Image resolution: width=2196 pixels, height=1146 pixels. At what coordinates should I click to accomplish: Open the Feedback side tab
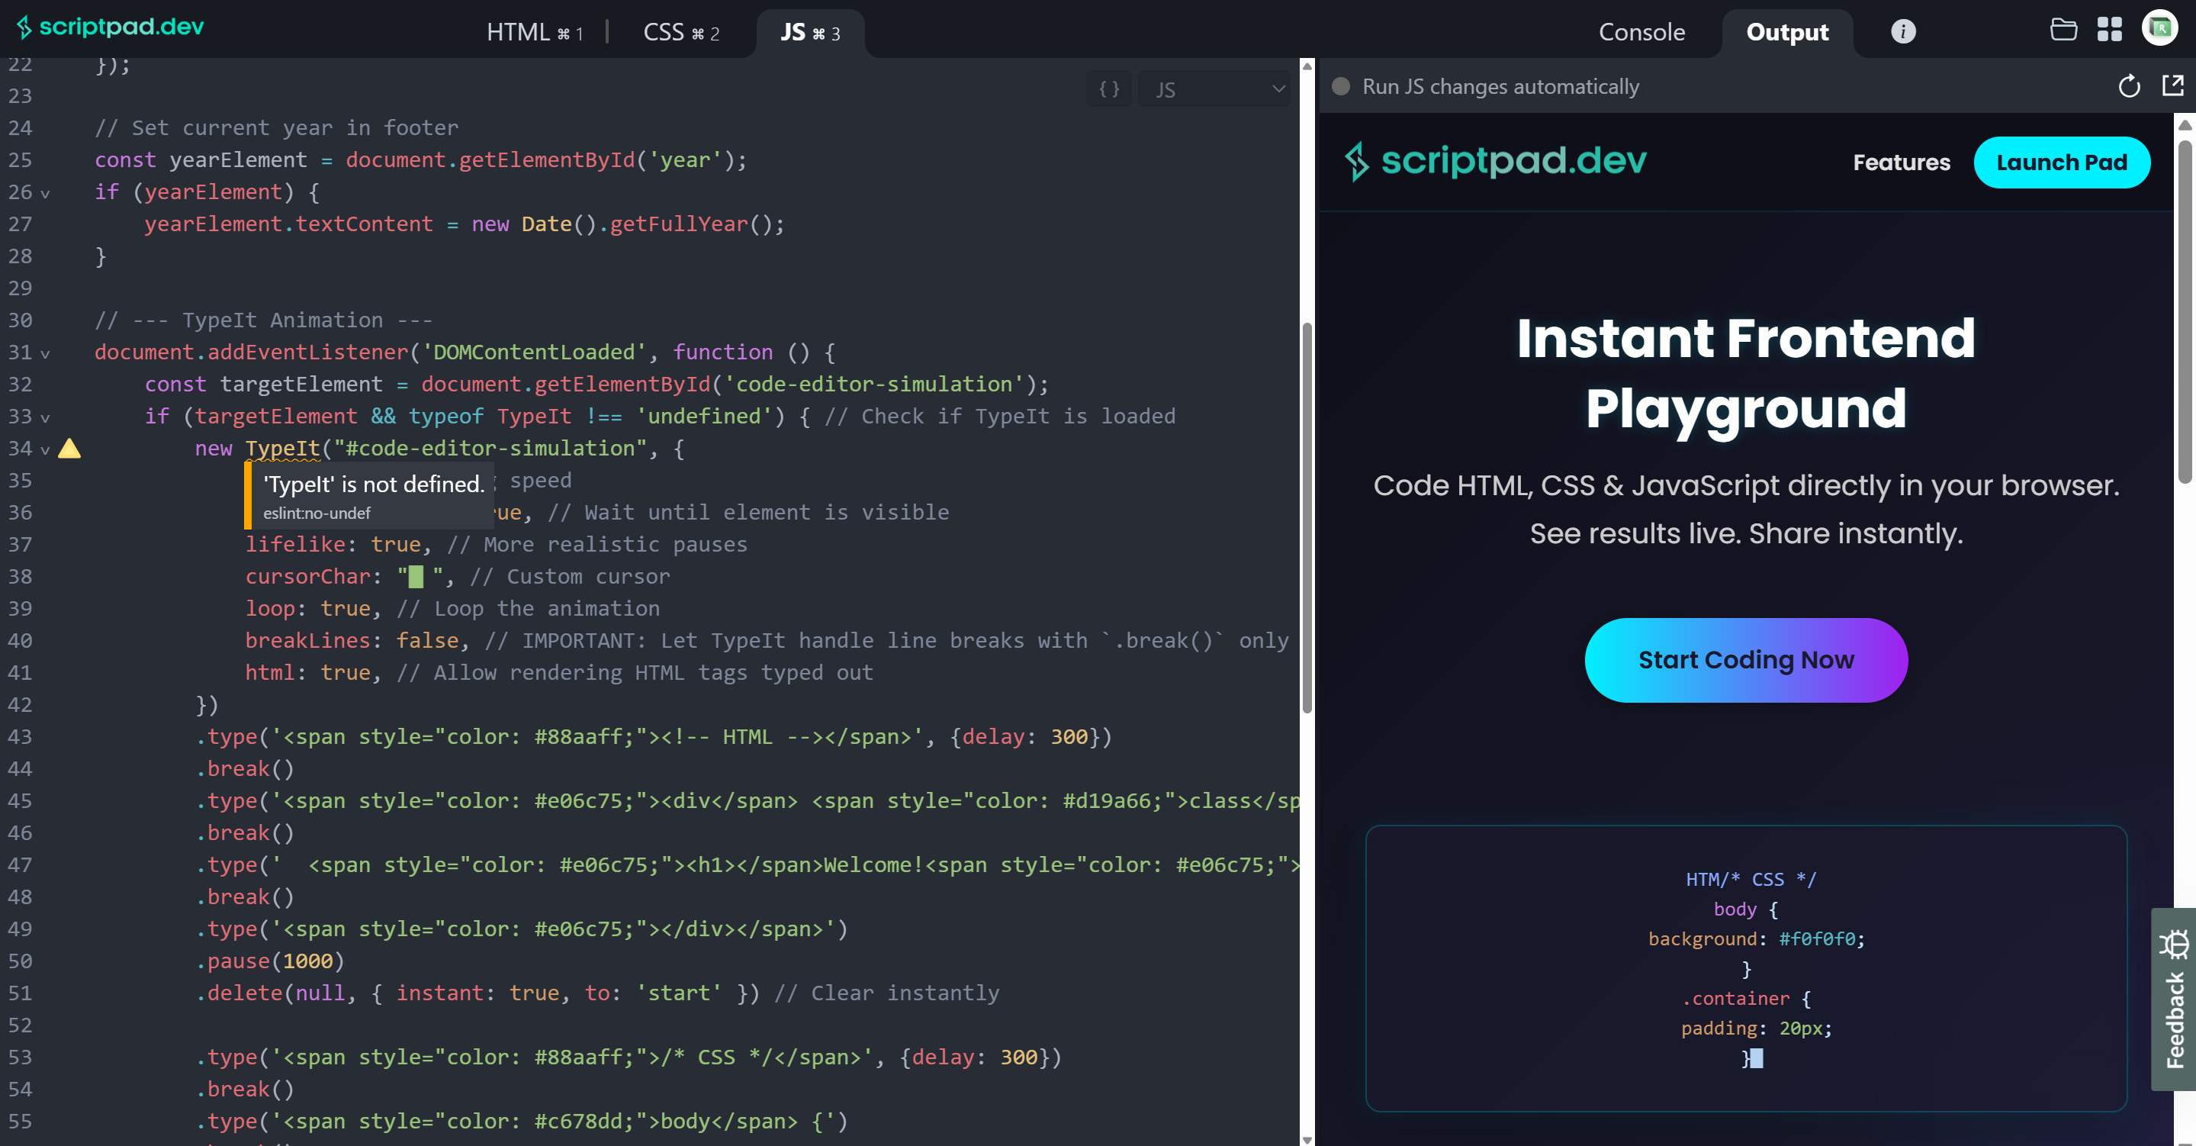coord(2173,999)
